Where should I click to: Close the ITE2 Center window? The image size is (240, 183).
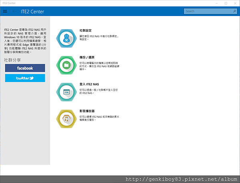235,3
